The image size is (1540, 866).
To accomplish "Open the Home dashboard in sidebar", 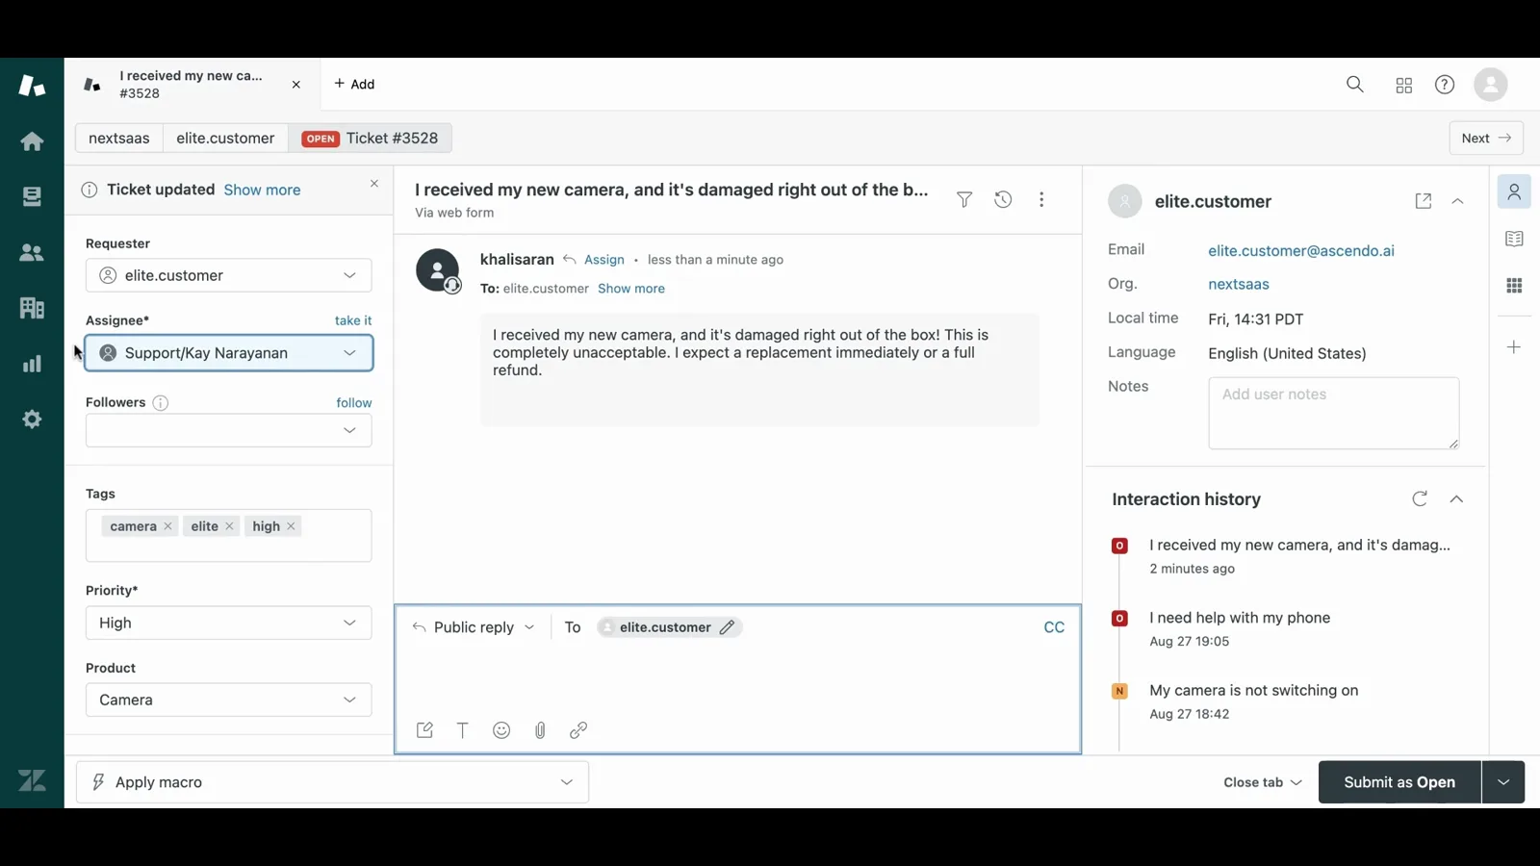I will click(32, 141).
